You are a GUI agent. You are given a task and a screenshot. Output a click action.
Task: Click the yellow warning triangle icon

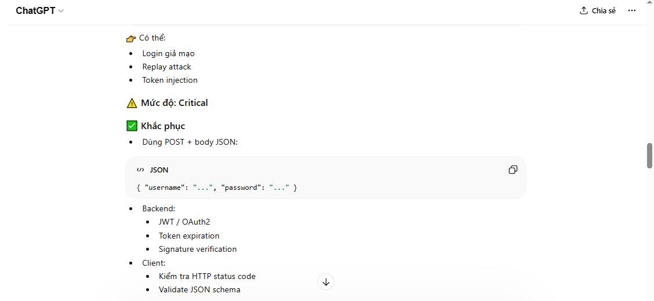pyautogui.click(x=132, y=103)
